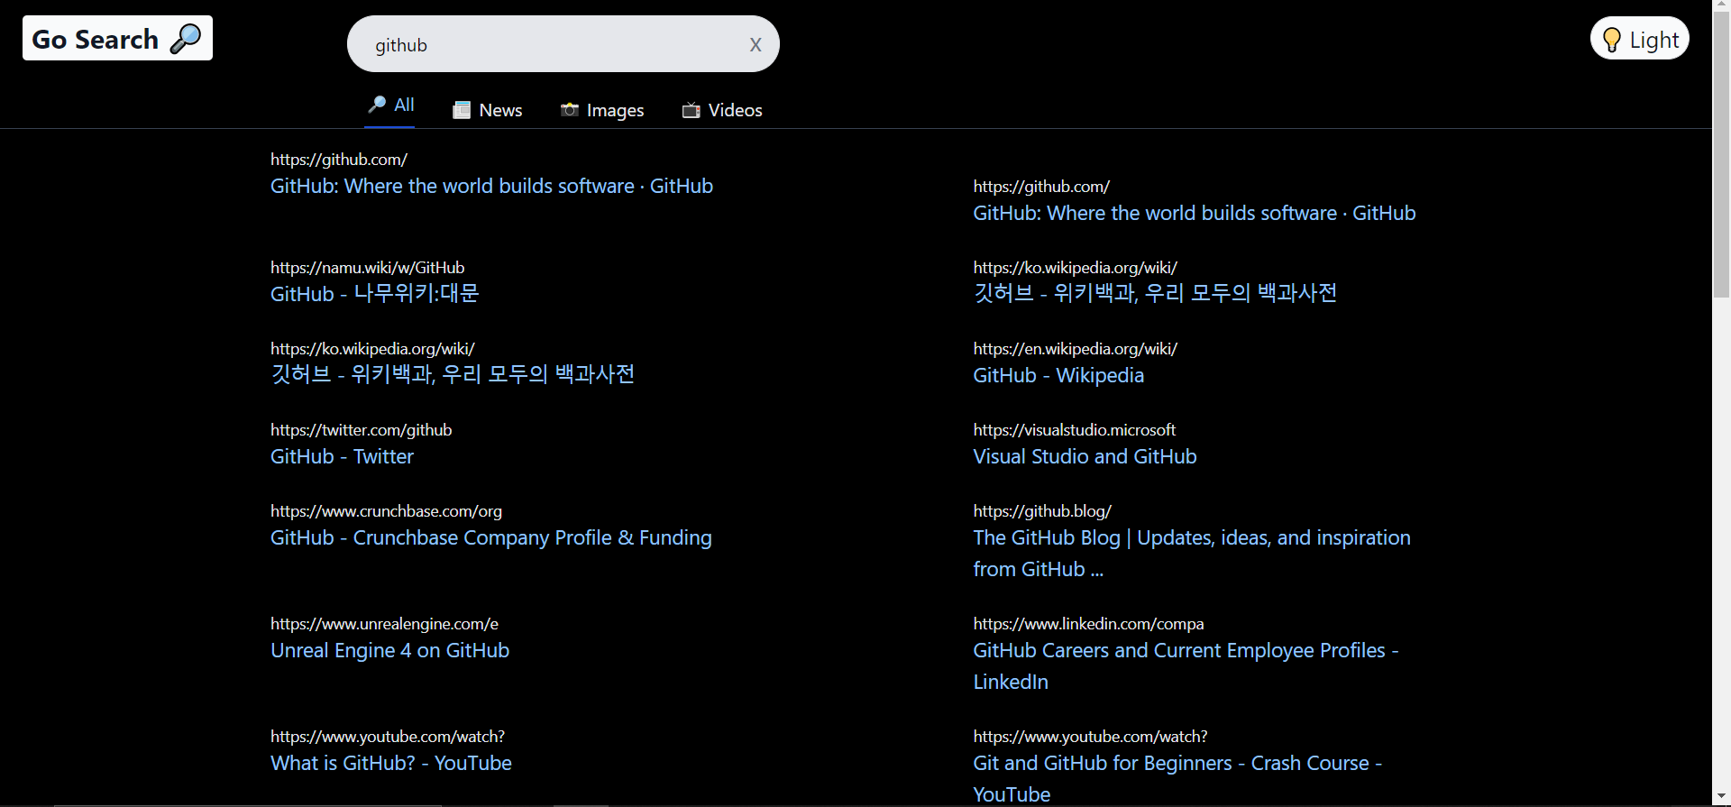Image resolution: width=1731 pixels, height=807 pixels.
Task: Click URL text https://en.wikipedia.org/wiki/
Action: pyautogui.click(x=1075, y=349)
